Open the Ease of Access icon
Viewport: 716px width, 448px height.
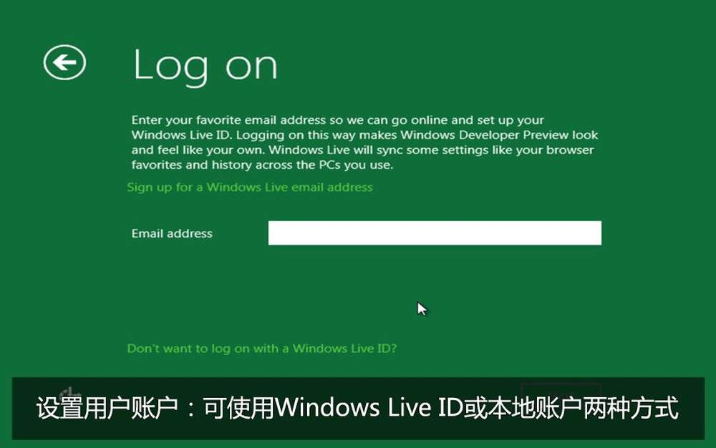pos(70,394)
